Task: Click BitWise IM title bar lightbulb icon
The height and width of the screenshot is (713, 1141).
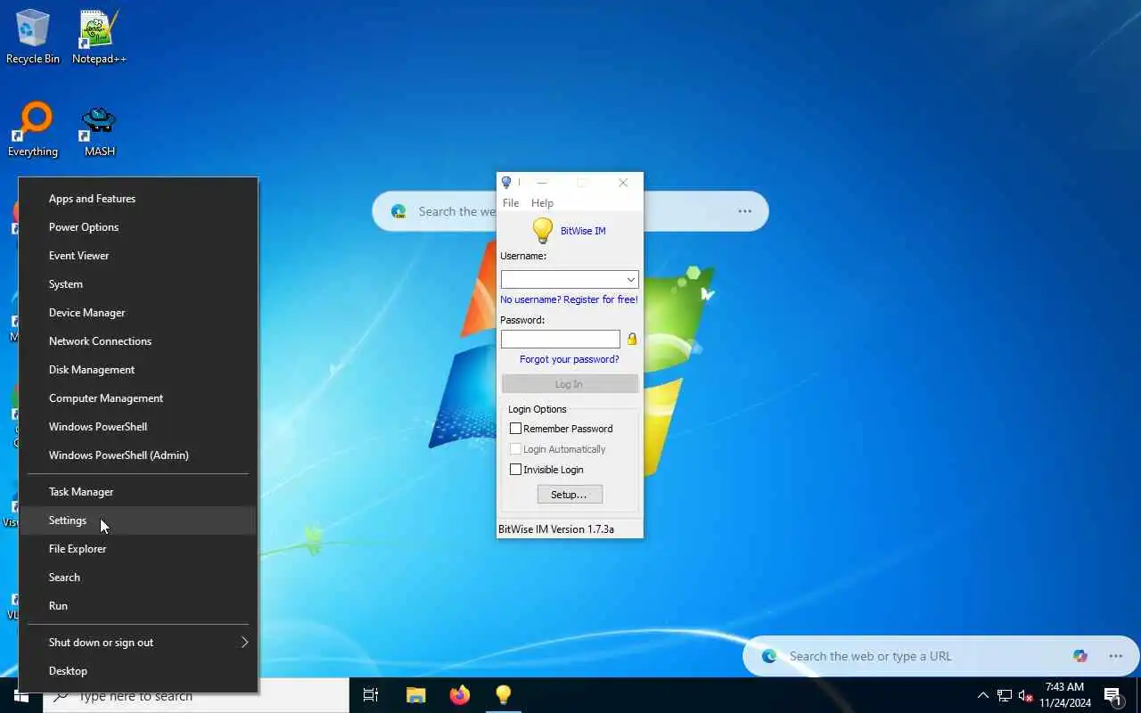Action: point(506,183)
